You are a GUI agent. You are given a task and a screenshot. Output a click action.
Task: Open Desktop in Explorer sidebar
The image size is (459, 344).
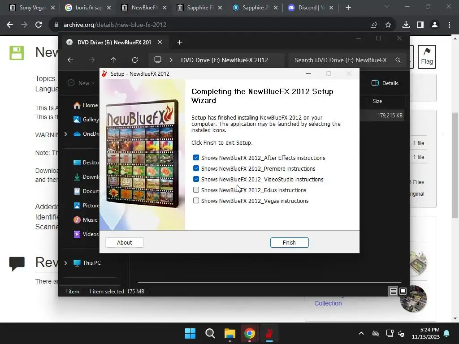[x=86, y=162]
